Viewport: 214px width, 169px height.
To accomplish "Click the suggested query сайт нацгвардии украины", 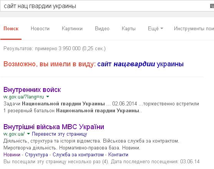I will (x=140, y=64).
